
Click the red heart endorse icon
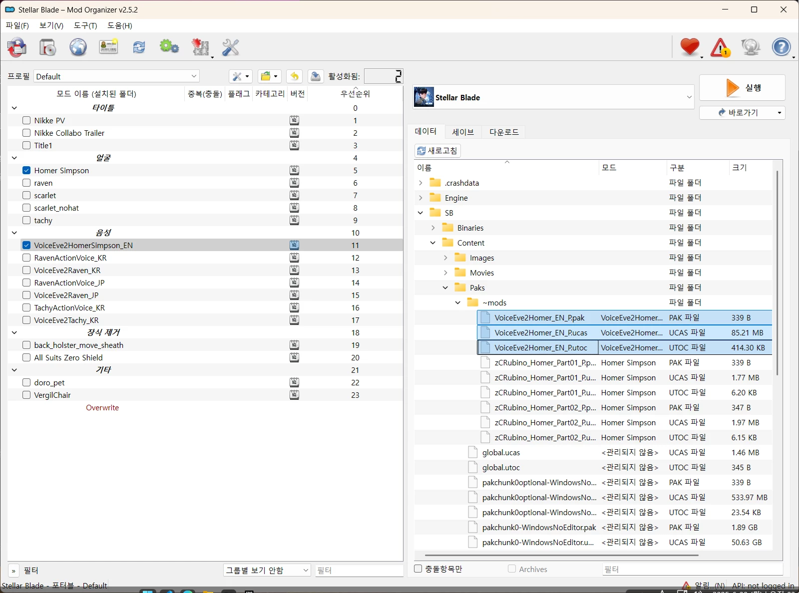tap(690, 47)
